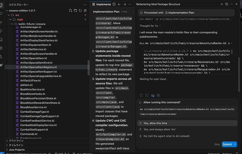Click the circular target icon in agent toolbar
Image resolution: width=242 pixels, height=154 pixels.
point(158,95)
